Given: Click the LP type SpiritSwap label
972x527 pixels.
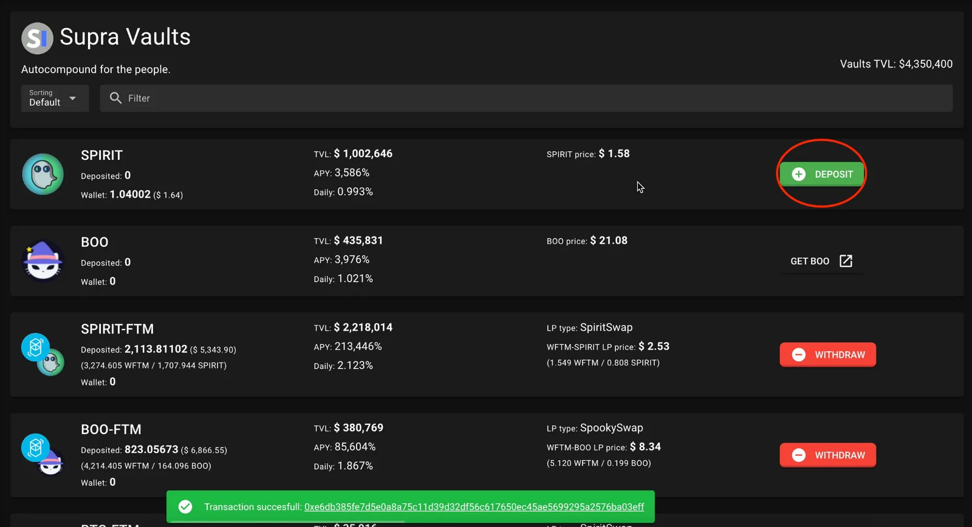Looking at the screenshot, I should pyautogui.click(x=589, y=328).
